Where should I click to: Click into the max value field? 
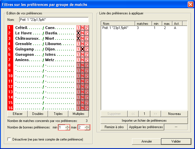pyautogui.click(x=81, y=127)
